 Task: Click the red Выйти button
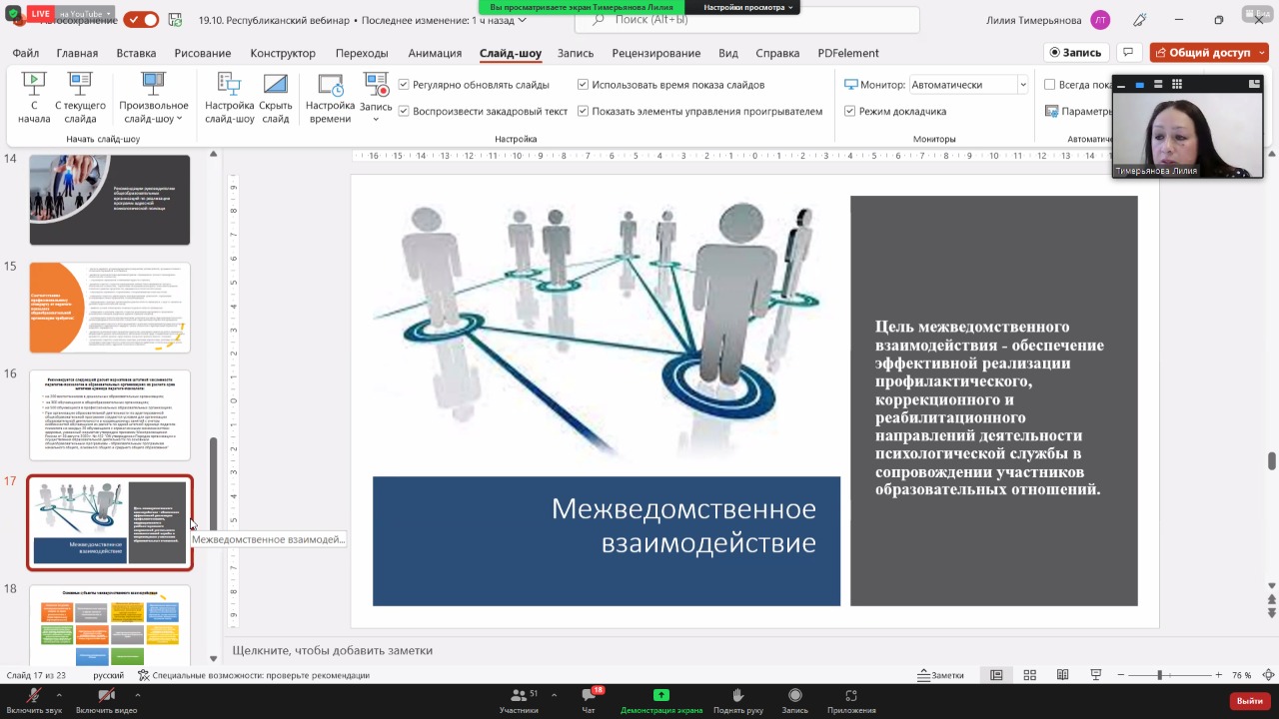coord(1249,701)
